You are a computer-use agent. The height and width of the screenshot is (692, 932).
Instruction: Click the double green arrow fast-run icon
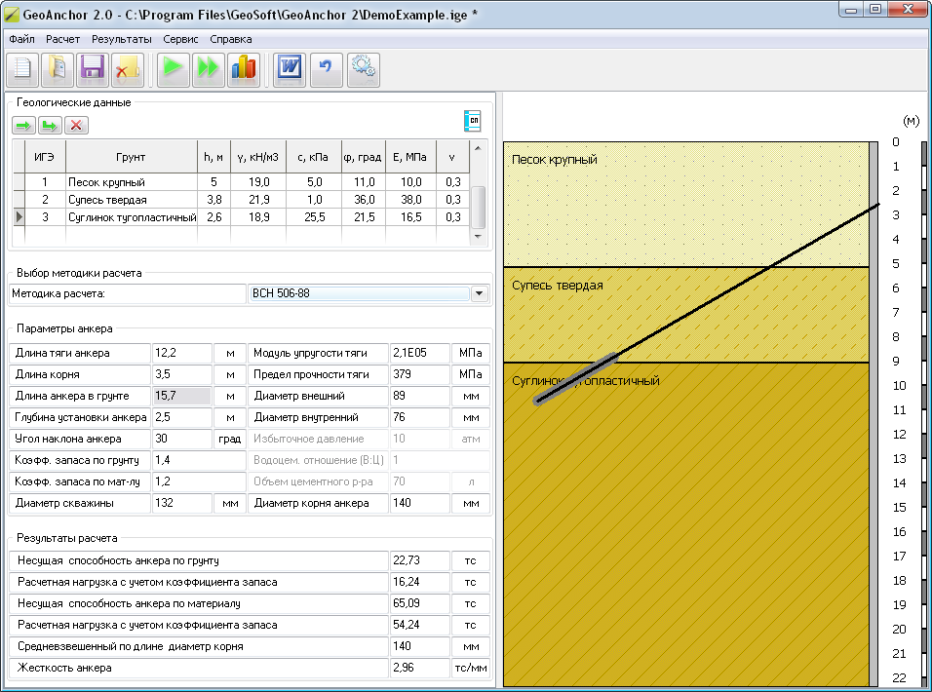coord(208,69)
